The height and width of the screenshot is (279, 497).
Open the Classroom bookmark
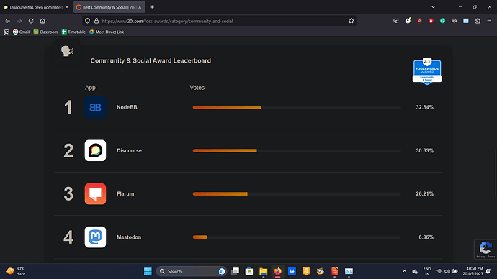point(45,32)
